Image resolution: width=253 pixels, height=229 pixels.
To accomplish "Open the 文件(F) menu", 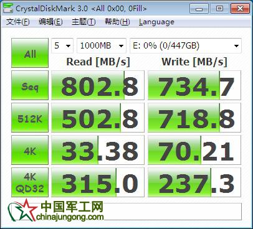I will pos(18,22).
